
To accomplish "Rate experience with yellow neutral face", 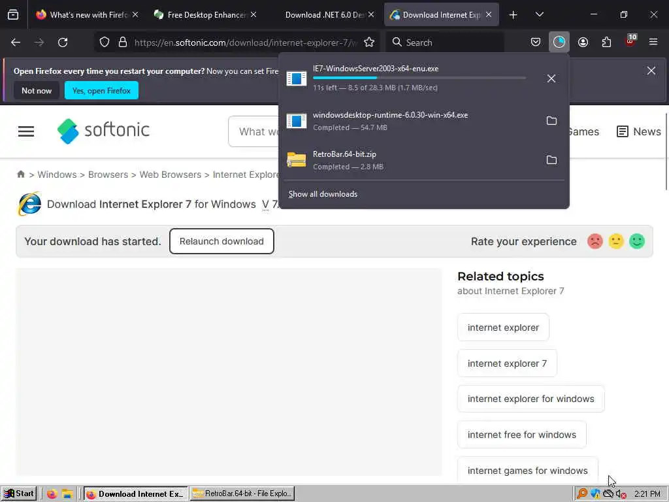I will coord(615,241).
